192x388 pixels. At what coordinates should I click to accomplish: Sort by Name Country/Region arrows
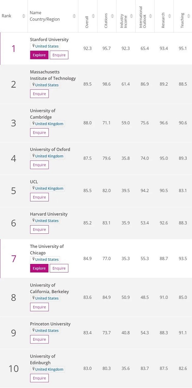74,16
